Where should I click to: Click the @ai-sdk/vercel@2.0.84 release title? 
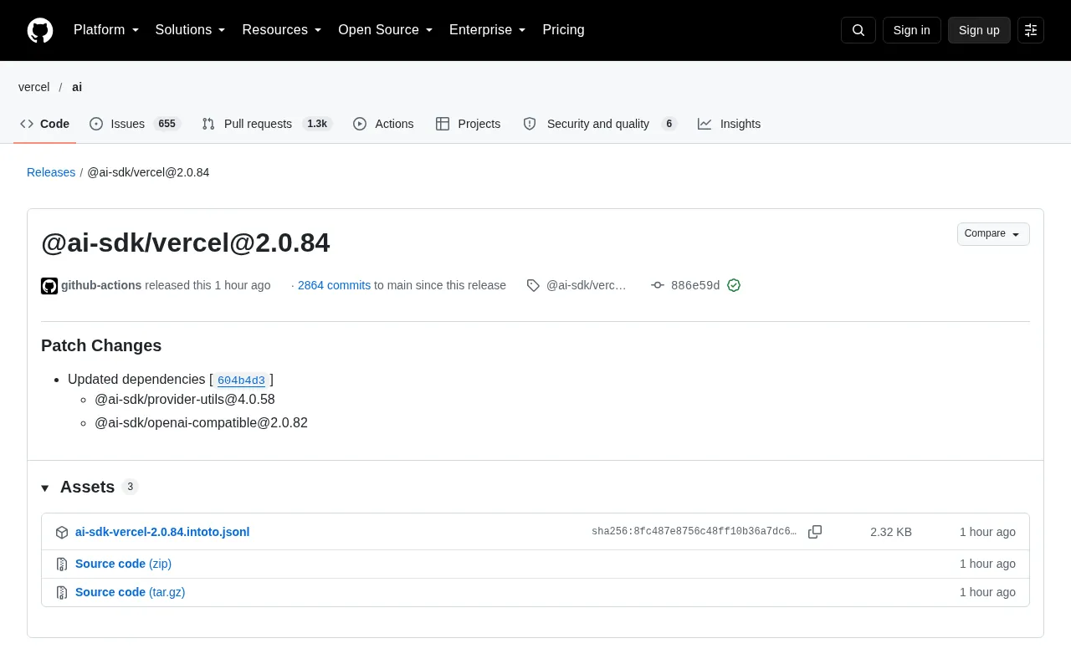click(x=186, y=243)
